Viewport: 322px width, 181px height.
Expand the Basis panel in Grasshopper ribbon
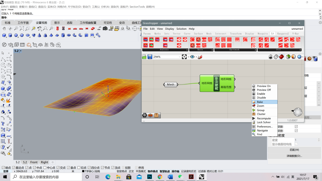[x=212, y=50]
